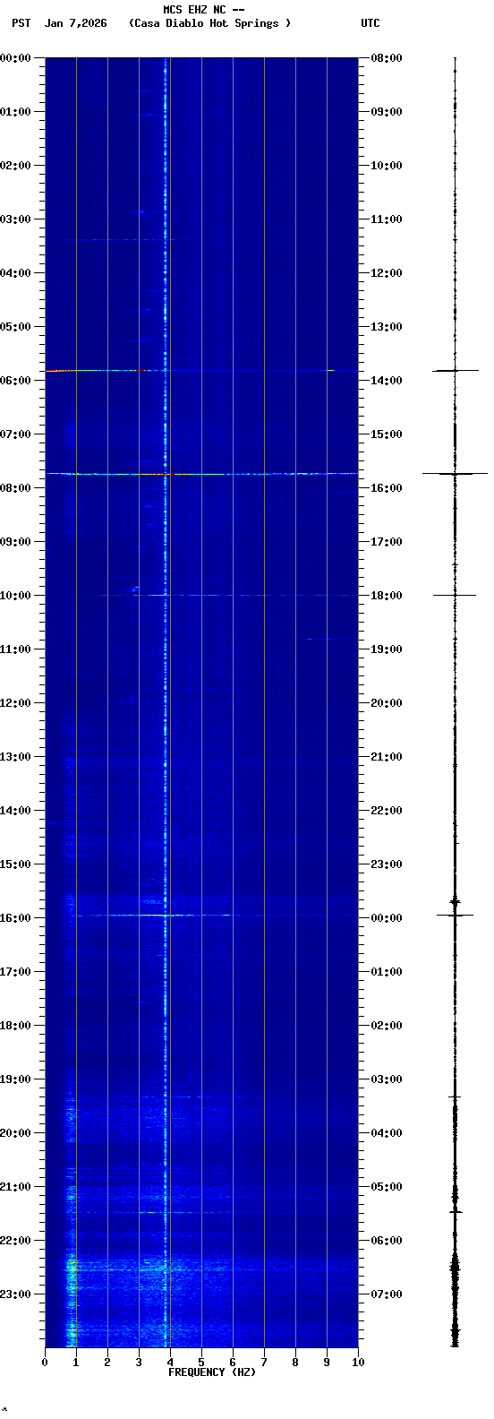Click the 13:00 PST time label
The image size is (494, 1419).
[15, 757]
